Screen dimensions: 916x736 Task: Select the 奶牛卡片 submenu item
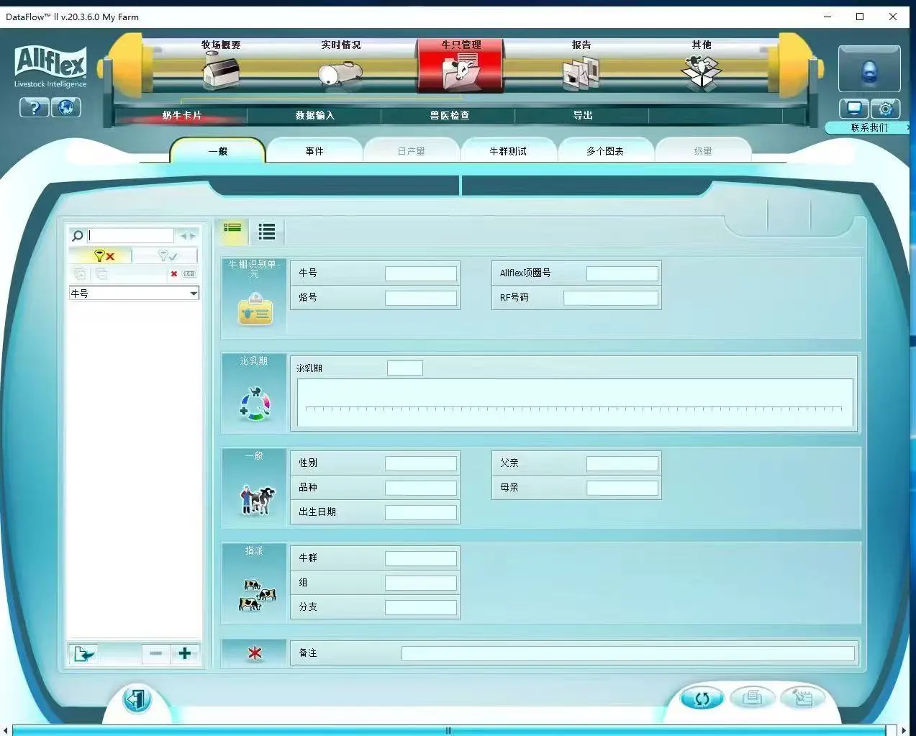tap(181, 115)
